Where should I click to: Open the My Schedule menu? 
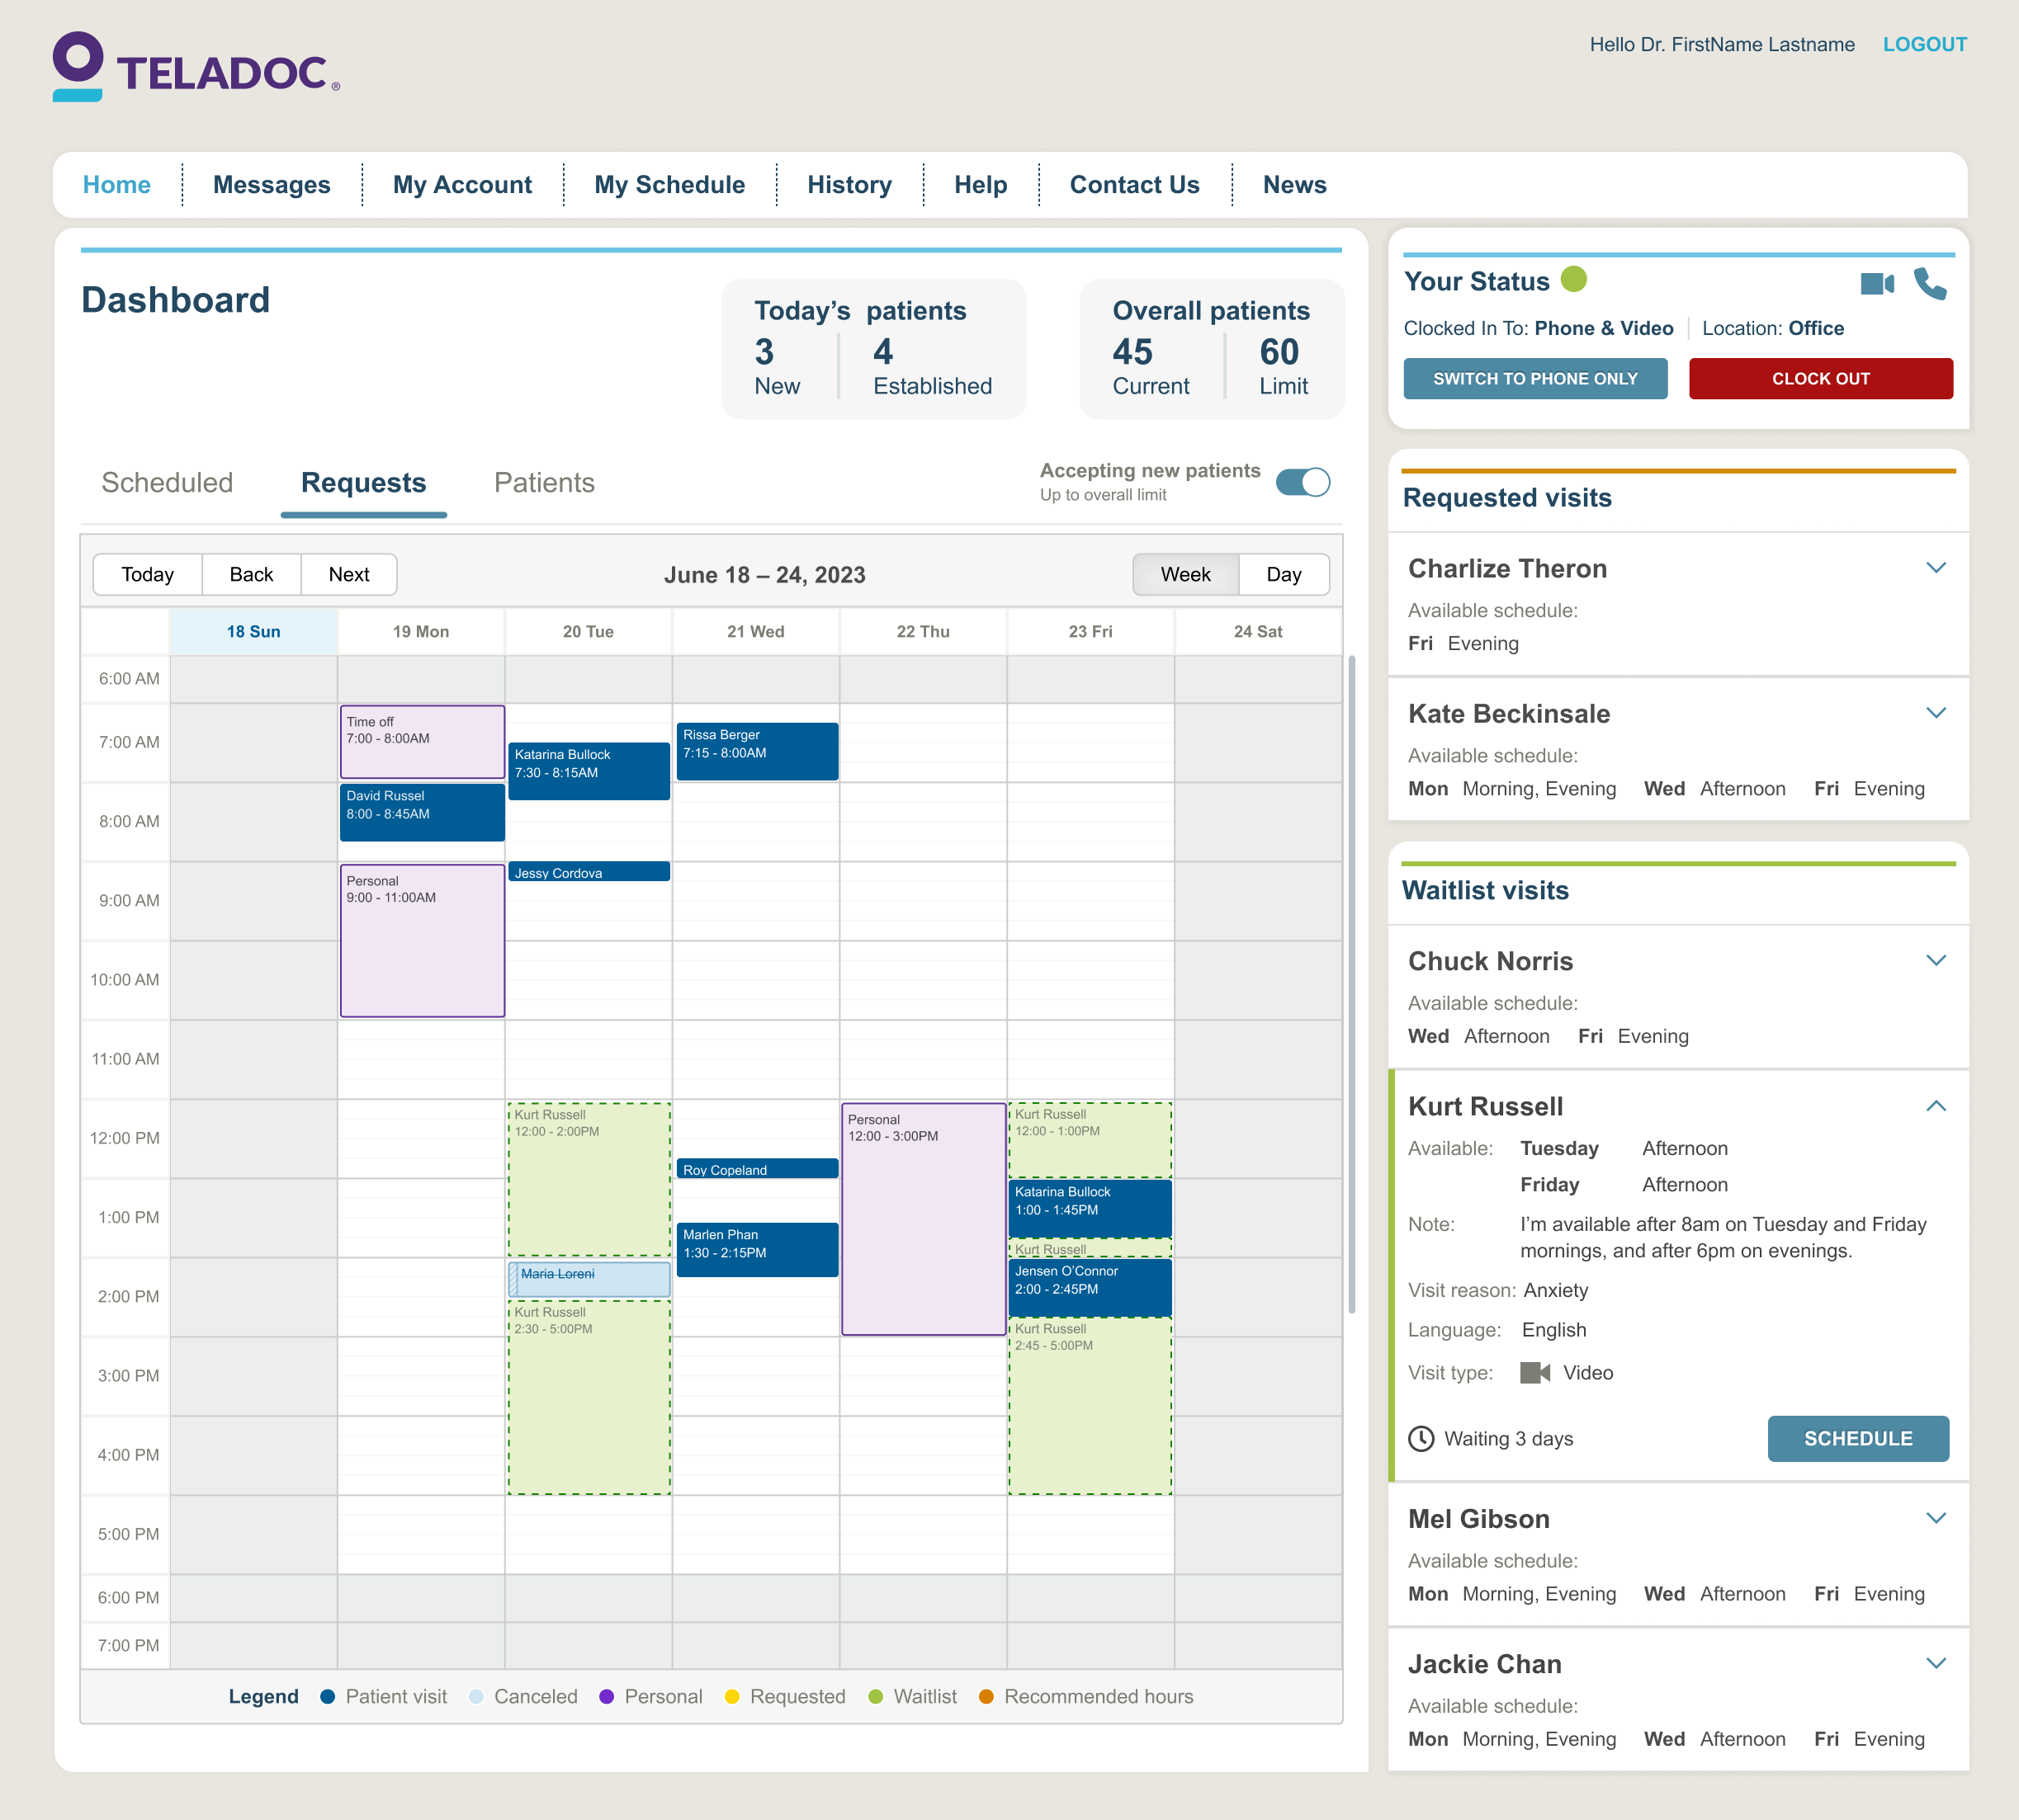point(669,184)
